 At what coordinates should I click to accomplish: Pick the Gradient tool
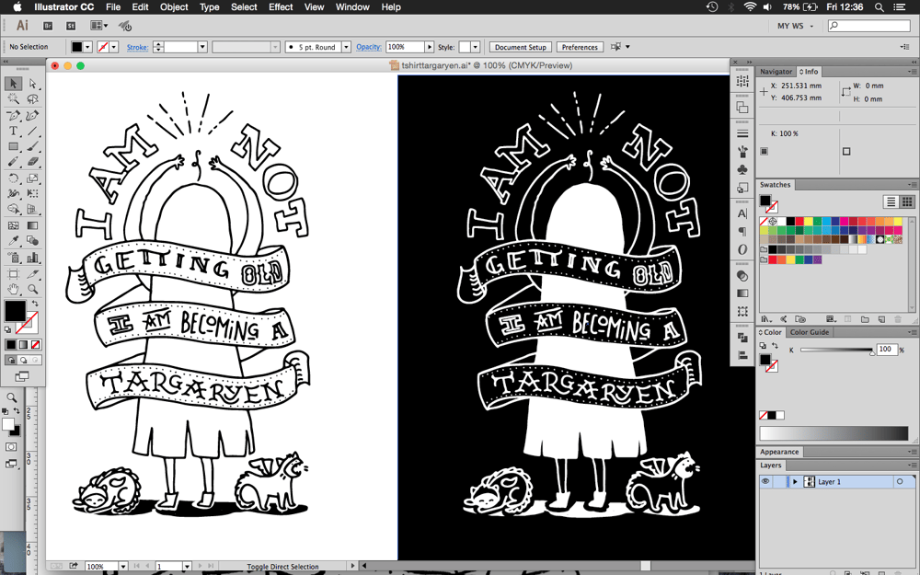(32, 225)
